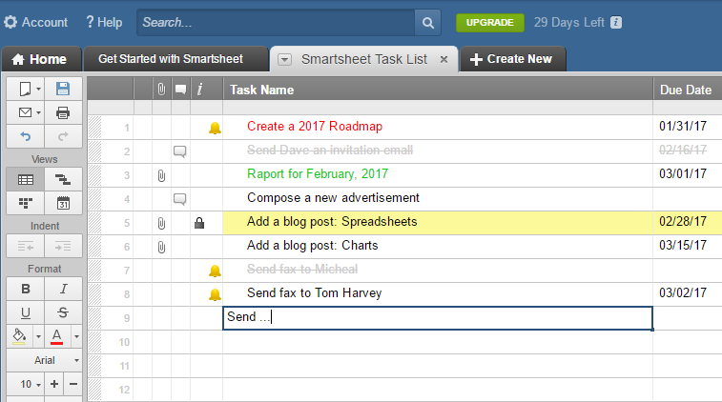The width and height of the screenshot is (722, 402).
Task: Apply the red font color
Action: point(56,336)
